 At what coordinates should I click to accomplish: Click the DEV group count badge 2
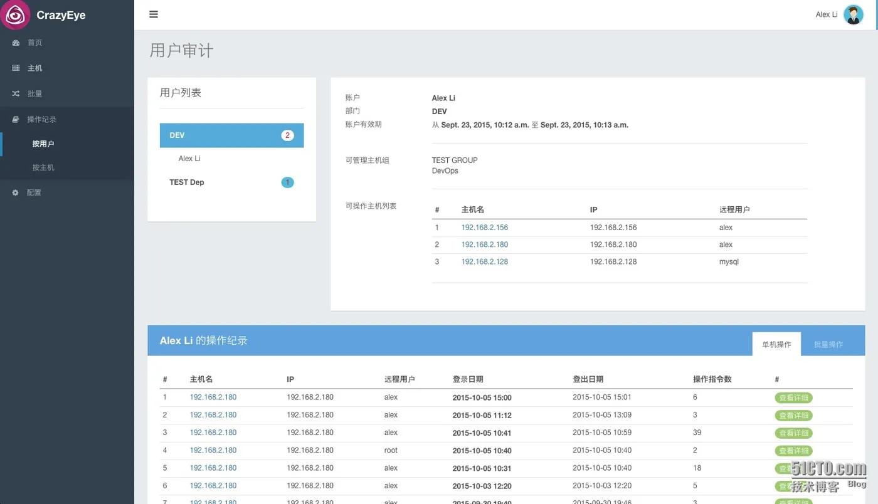pyautogui.click(x=287, y=135)
